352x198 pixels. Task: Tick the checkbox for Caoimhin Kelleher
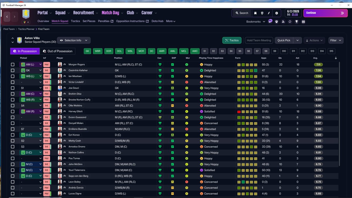[13, 70]
